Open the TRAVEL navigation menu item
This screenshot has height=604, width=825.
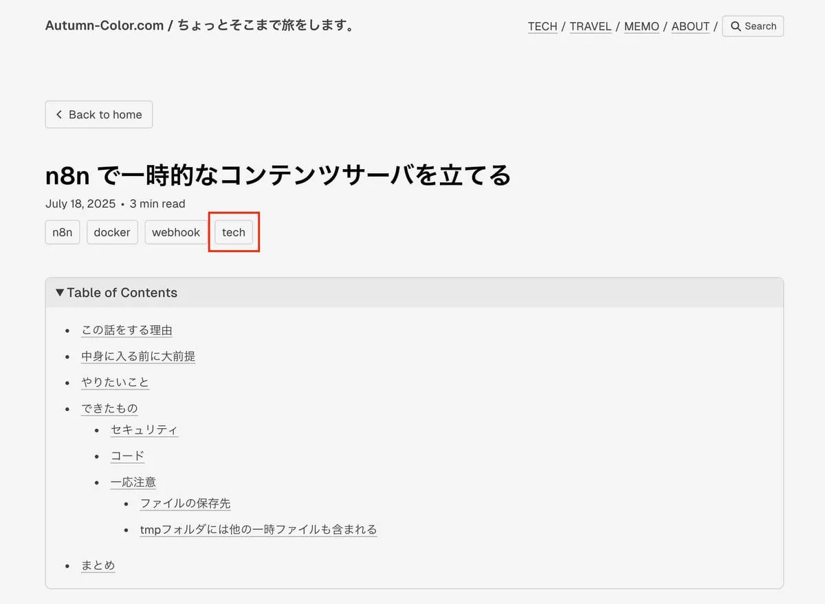tap(590, 26)
